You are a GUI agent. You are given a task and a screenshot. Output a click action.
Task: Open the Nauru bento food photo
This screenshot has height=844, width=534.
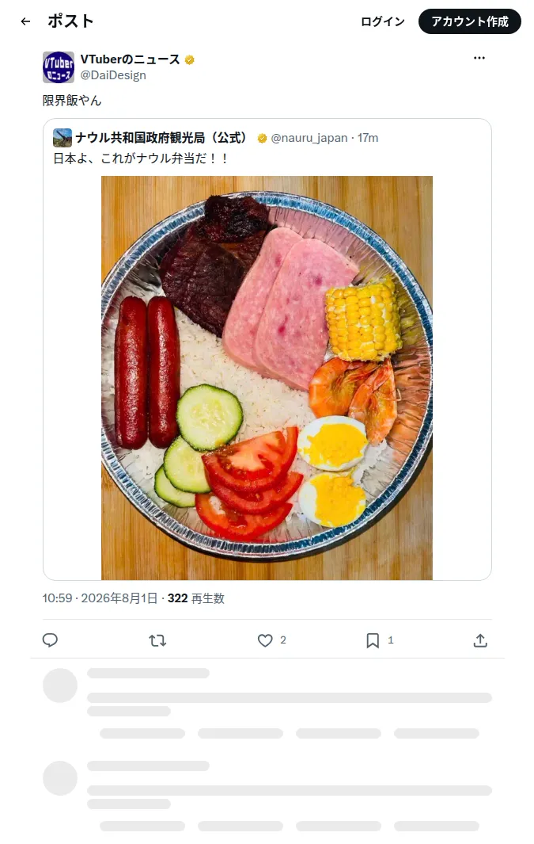click(x=267, y=378)
